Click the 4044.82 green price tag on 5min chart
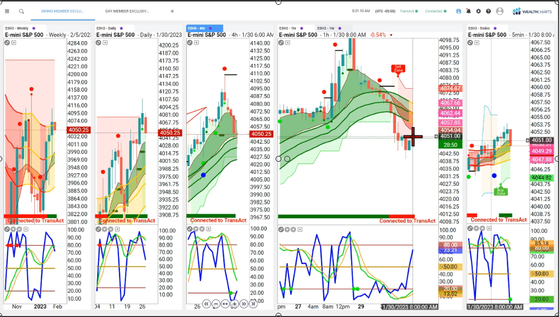 [542, 178]
